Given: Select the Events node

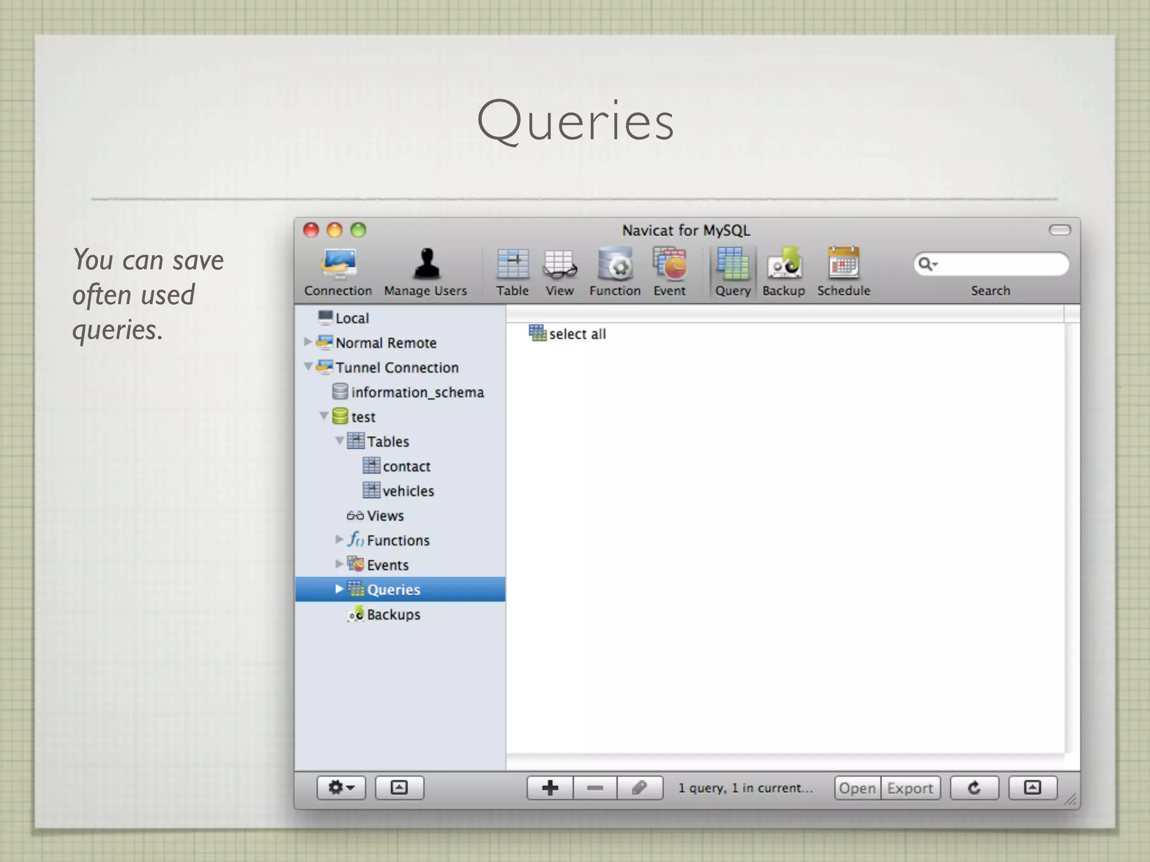Looking at the screenshot, I should coord(387,565).
